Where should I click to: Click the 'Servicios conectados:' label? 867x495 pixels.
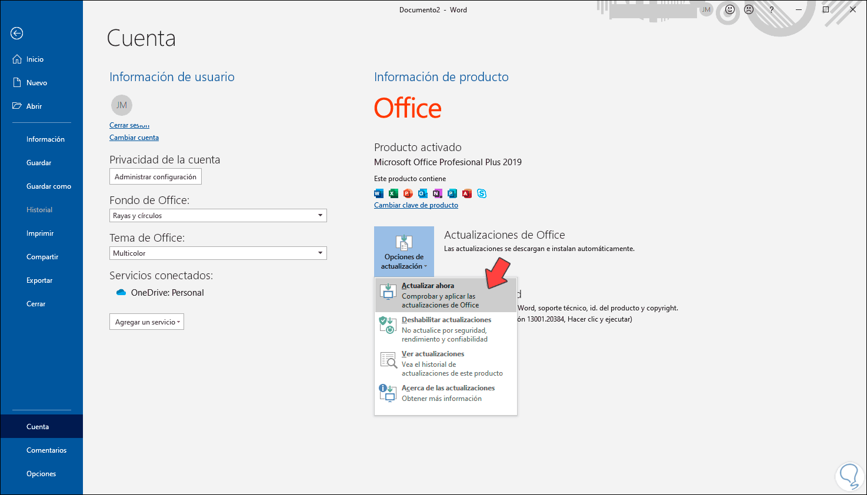pos(161,276)
